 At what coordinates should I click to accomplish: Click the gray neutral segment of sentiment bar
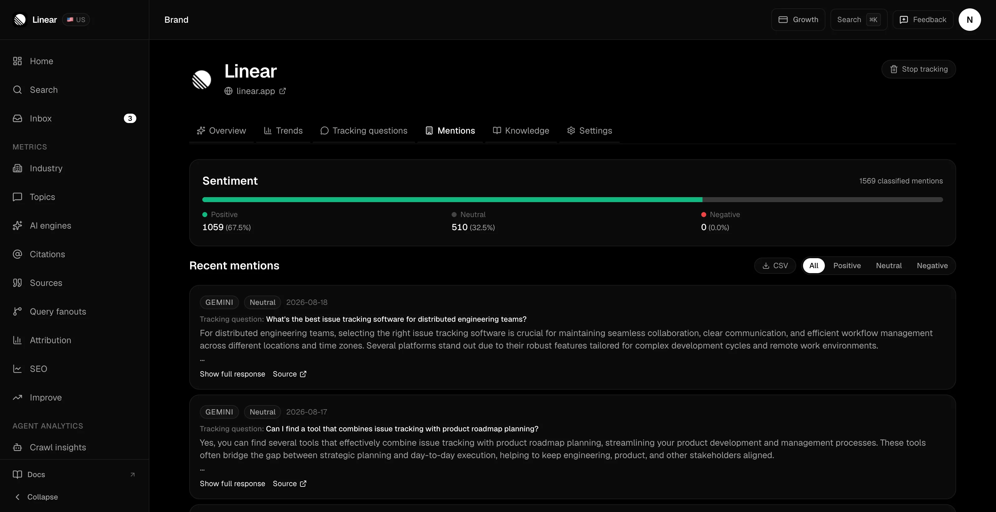coord(823,200)
